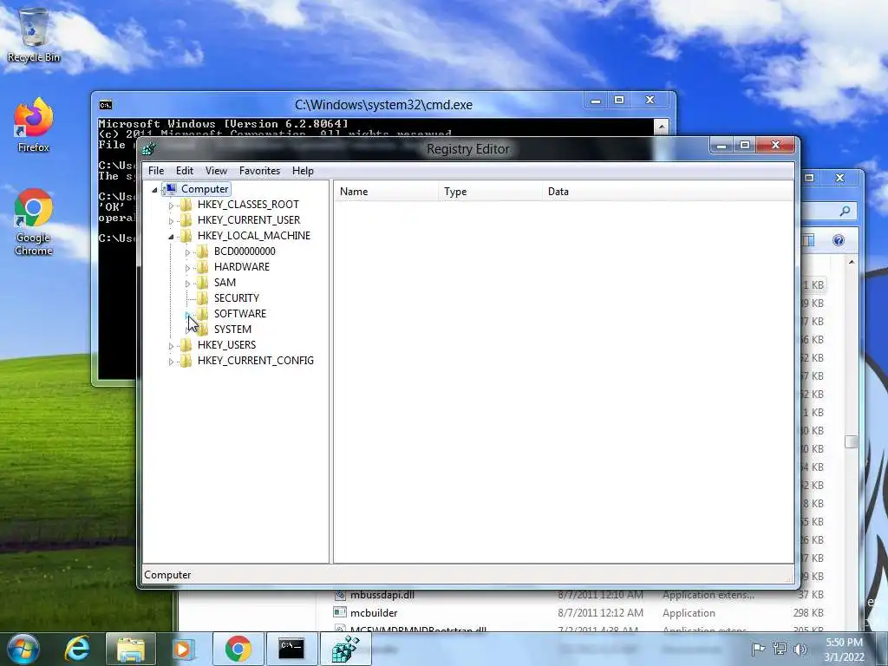Open the Recycle Bin desktop icon
The width and height of the screenshot is (888, 666).
pyautogui.click(x=34, y=35)
